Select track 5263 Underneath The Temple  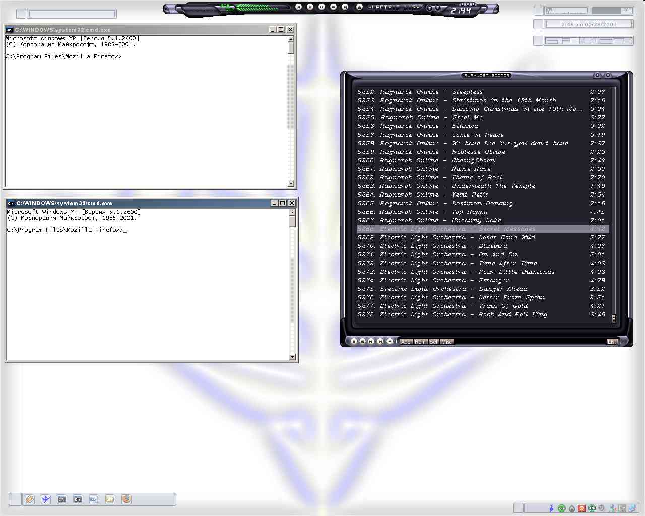482,186
